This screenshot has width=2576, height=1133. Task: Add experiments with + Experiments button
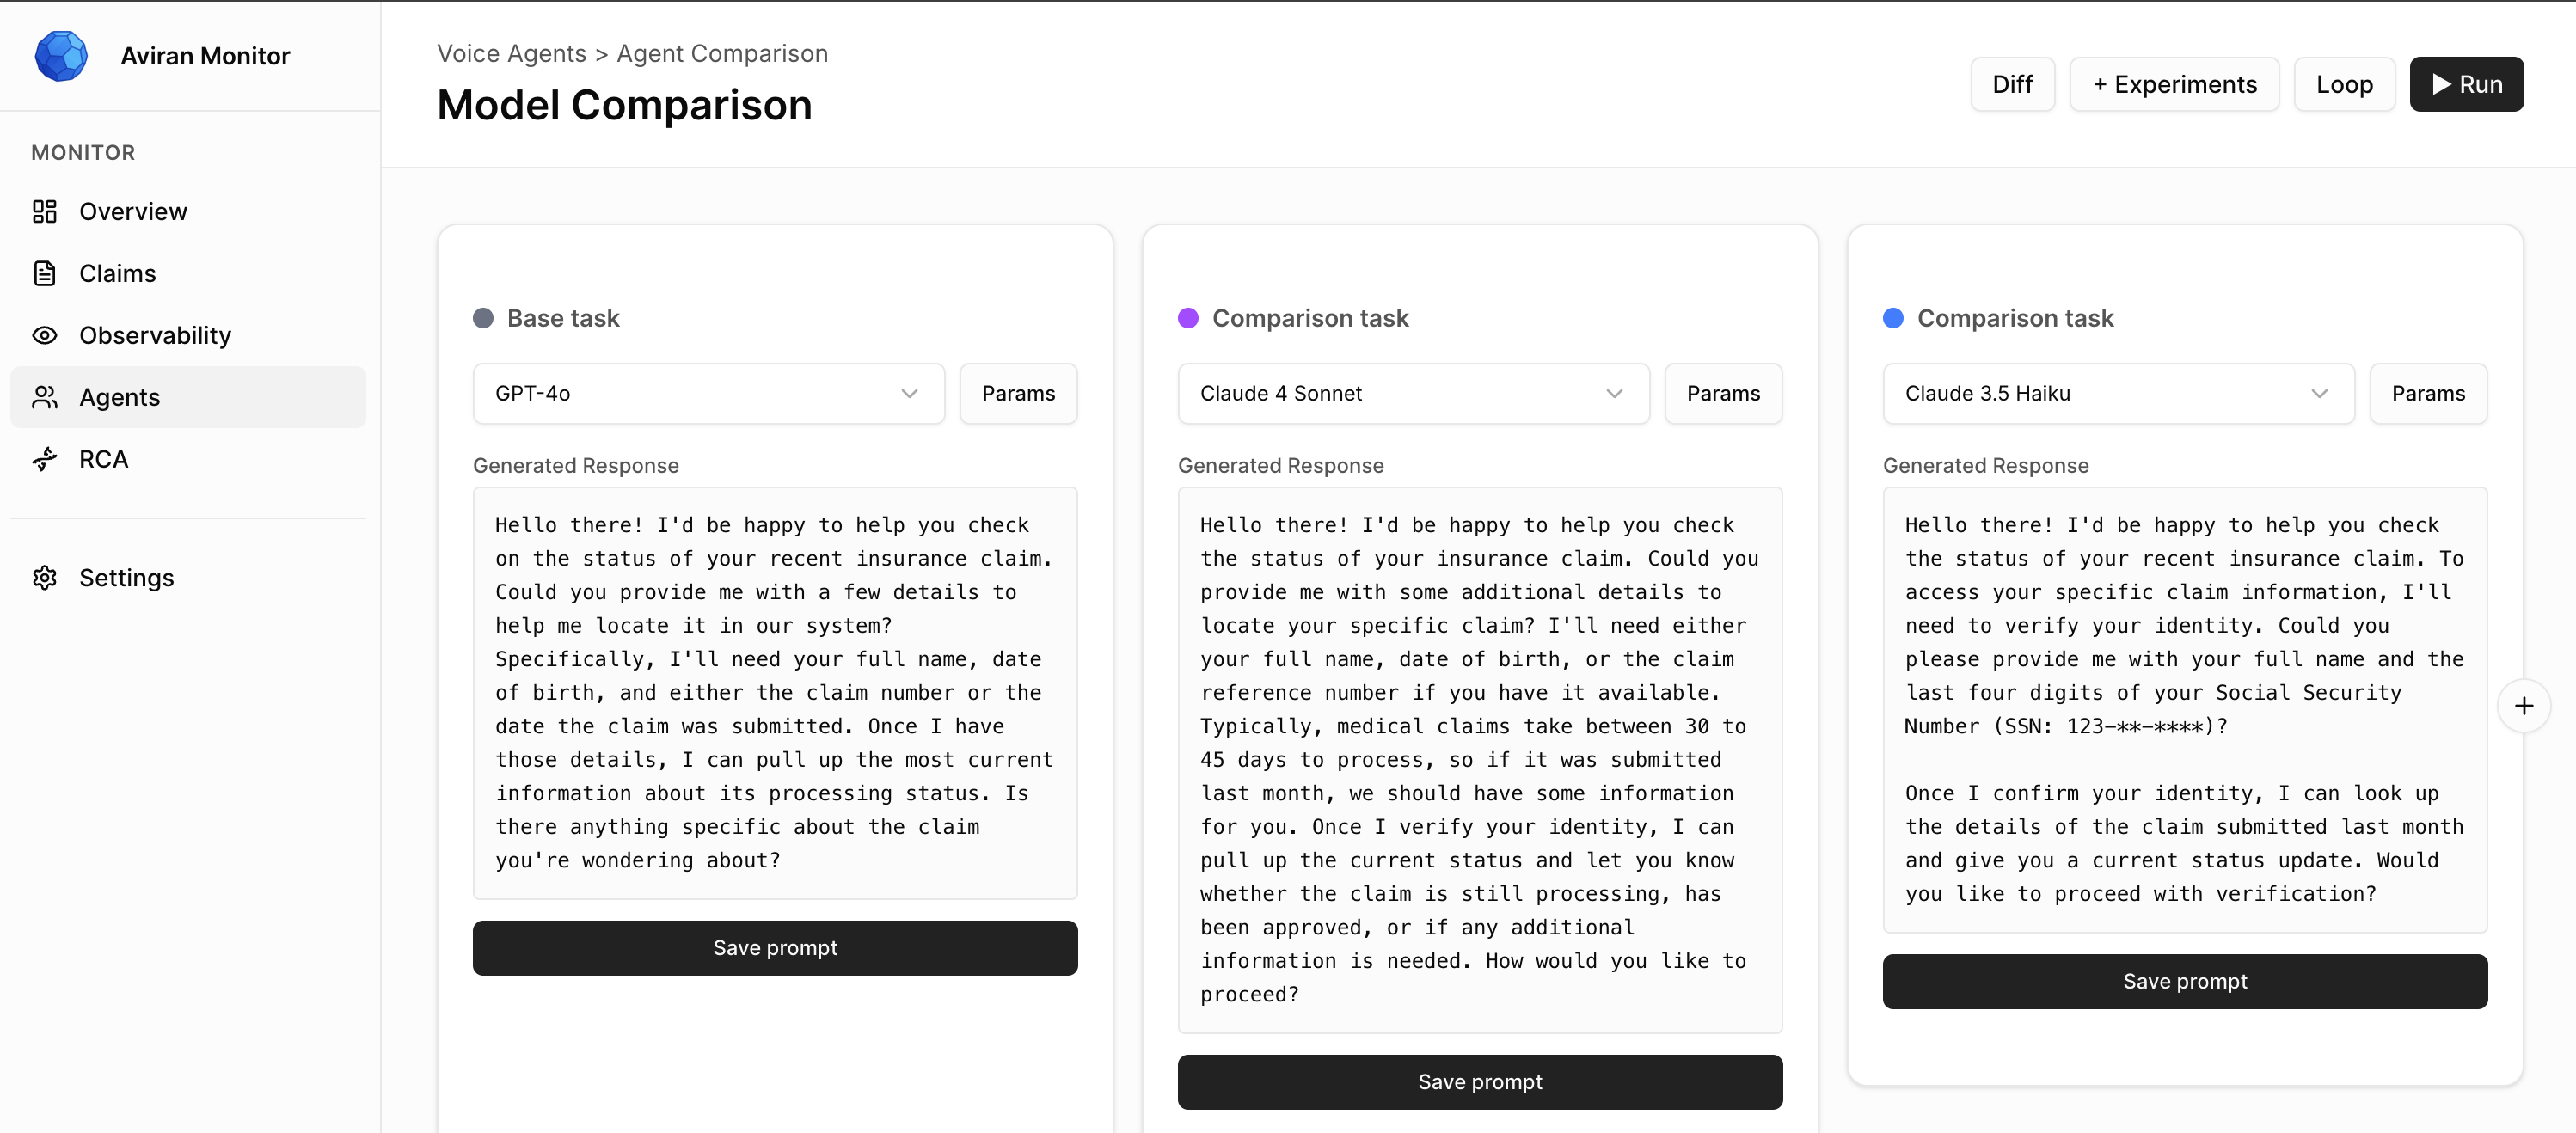[2173, 85]
